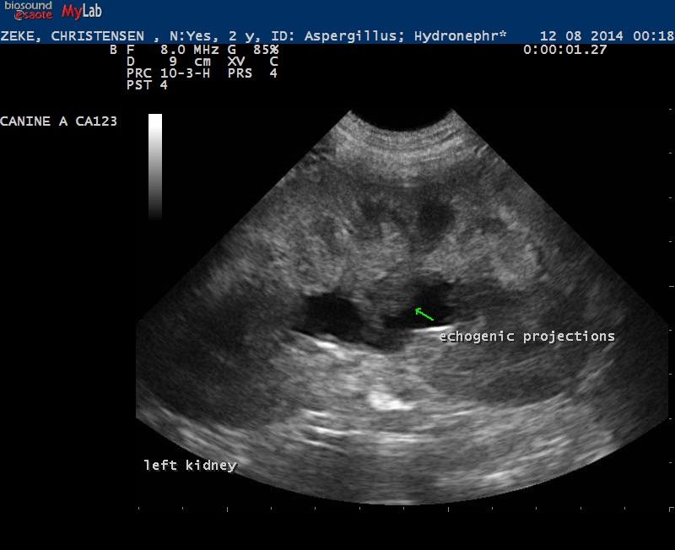Viewport: 675px width, 550px height.
Task: Click the green arrow annotation marker
Action: (424, 314)
